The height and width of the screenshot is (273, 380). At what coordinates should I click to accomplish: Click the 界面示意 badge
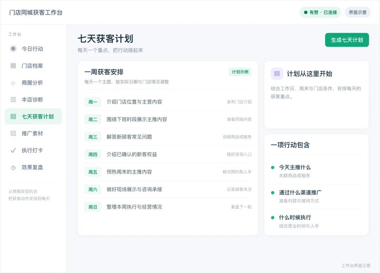pyautogui.click(x=357, y=12)
